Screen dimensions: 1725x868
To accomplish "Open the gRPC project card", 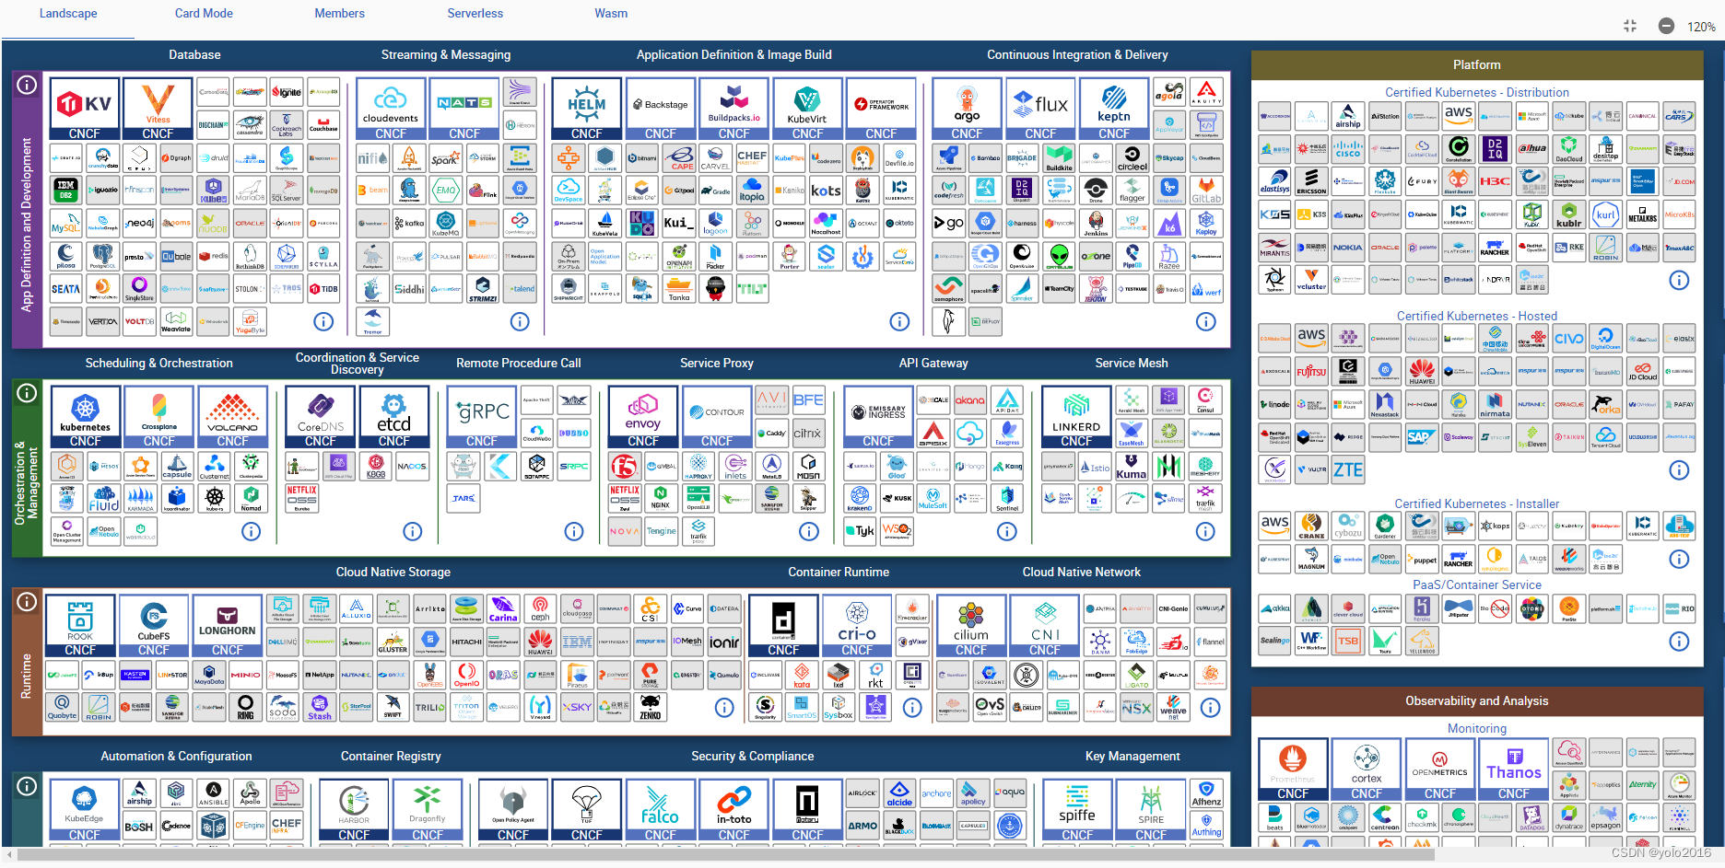I will click(482, 417).
